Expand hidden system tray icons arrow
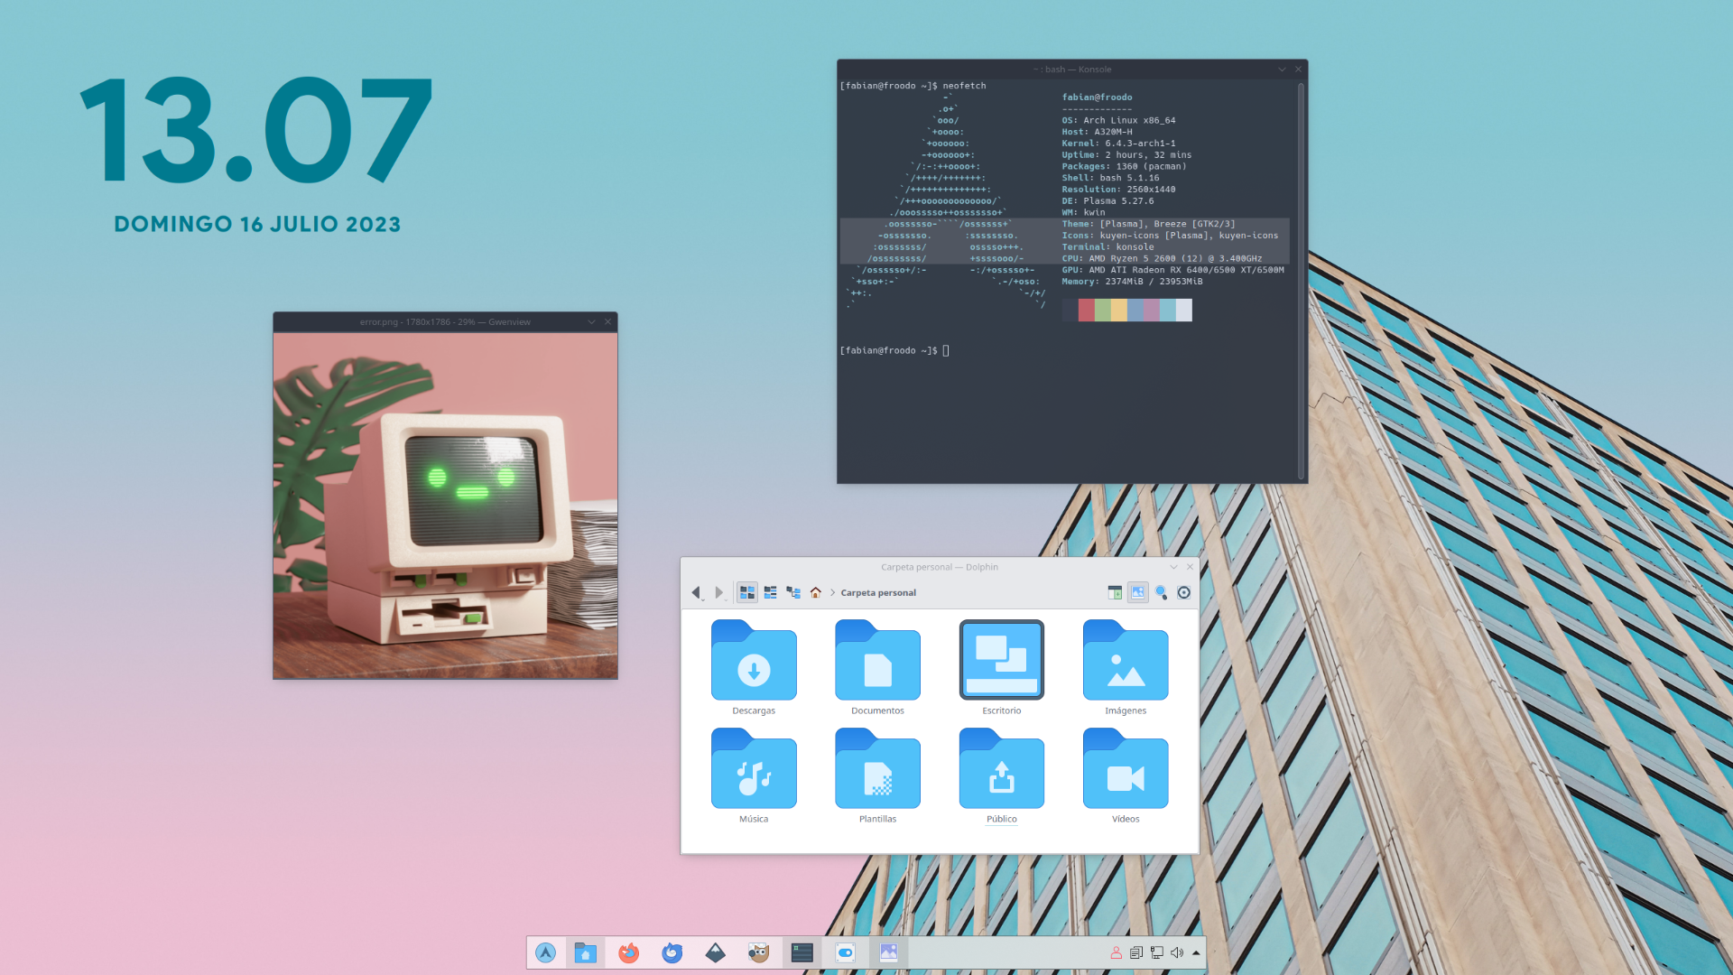This screenshot has height=975, width=1733. [1196, 952]
